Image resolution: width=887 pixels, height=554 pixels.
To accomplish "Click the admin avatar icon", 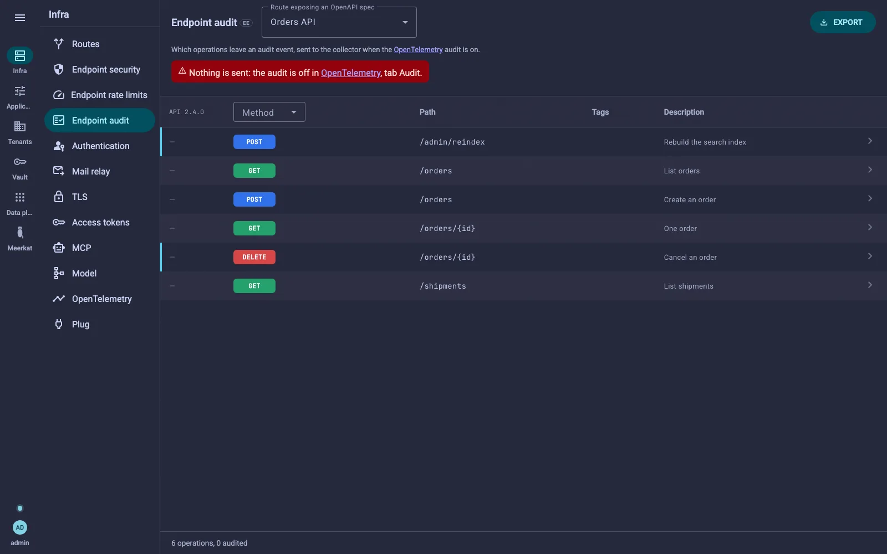I will click(x=20, y=527).
